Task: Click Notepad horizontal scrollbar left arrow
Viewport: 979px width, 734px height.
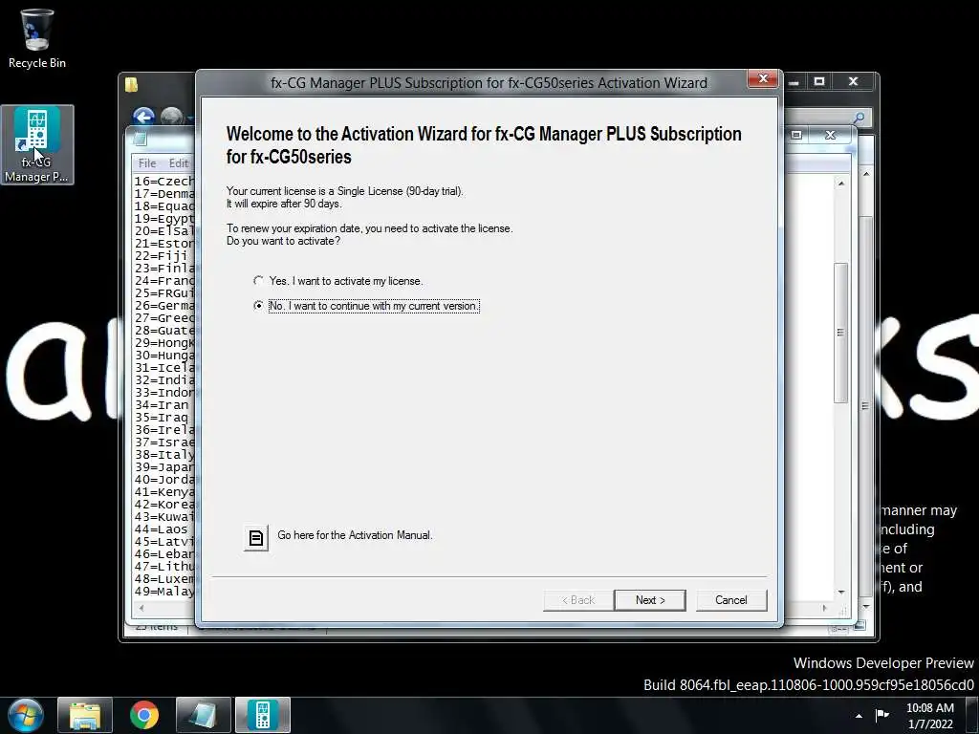Action: point(141,607)
